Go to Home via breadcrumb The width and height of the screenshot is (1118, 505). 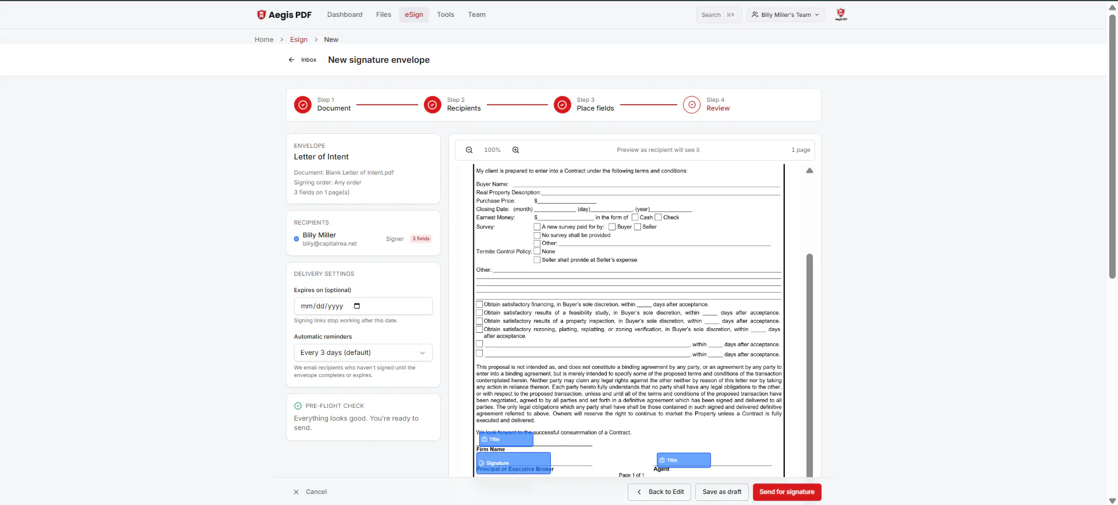264,40
